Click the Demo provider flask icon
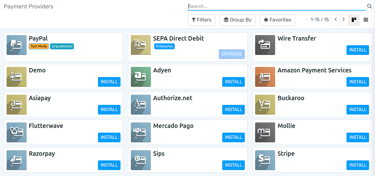Viewport: 375px width, 176px height. tap(17, 77)
